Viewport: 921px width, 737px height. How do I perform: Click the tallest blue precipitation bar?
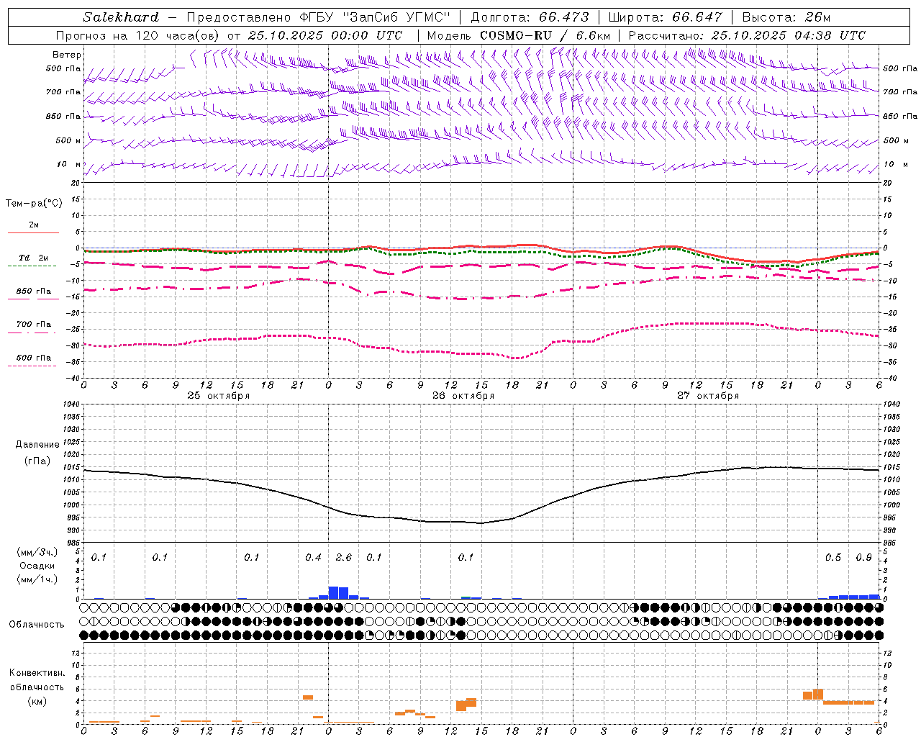coord(333,593)
